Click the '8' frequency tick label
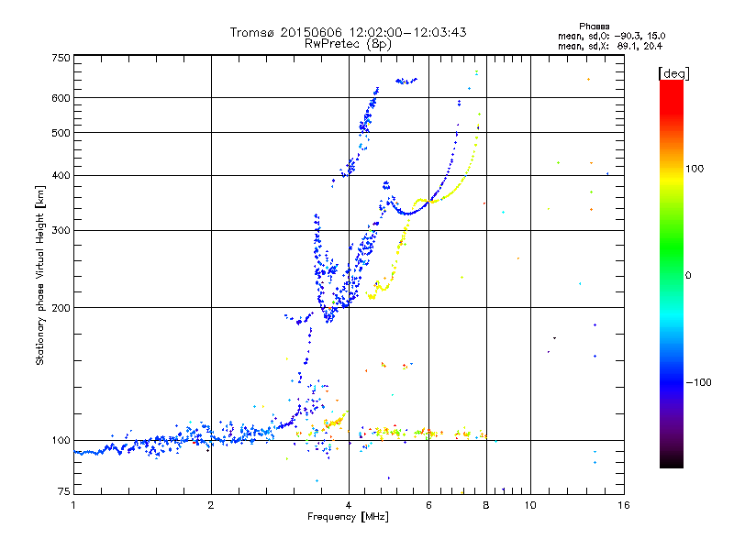Image resolution: width=734 pixels, height=550 pixels. 486,505
